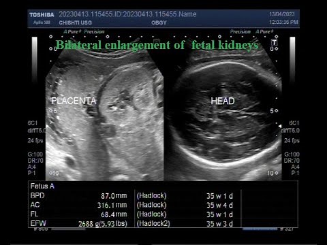Click Precision A Pure+ label above head image

point(252,31)
